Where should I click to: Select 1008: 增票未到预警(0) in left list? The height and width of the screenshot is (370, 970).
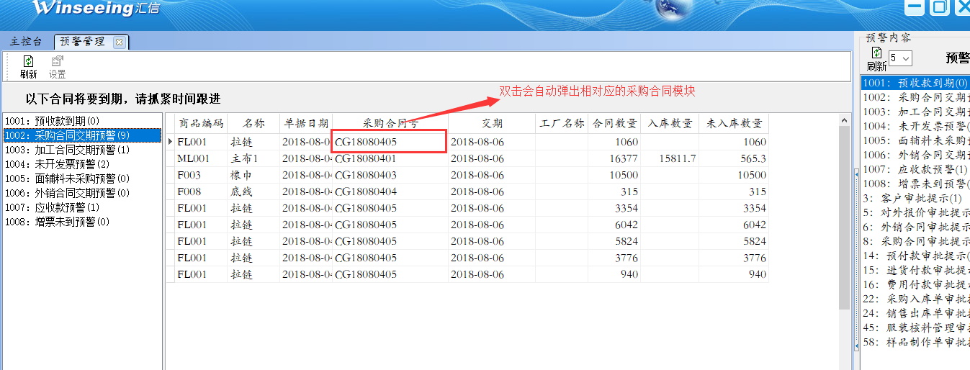point(82,222)
